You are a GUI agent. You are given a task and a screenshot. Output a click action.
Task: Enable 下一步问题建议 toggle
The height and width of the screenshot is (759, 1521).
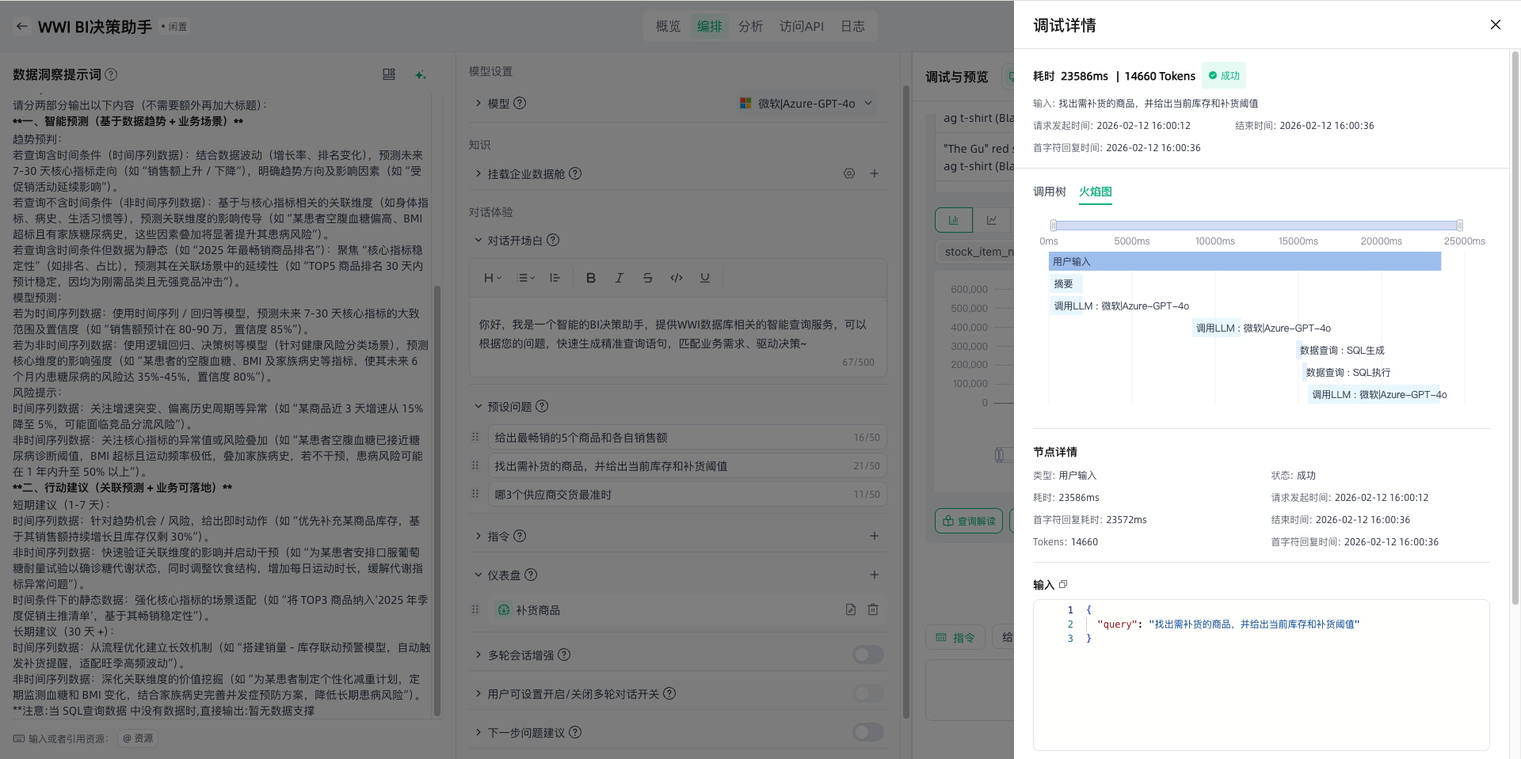coord(867,732)
